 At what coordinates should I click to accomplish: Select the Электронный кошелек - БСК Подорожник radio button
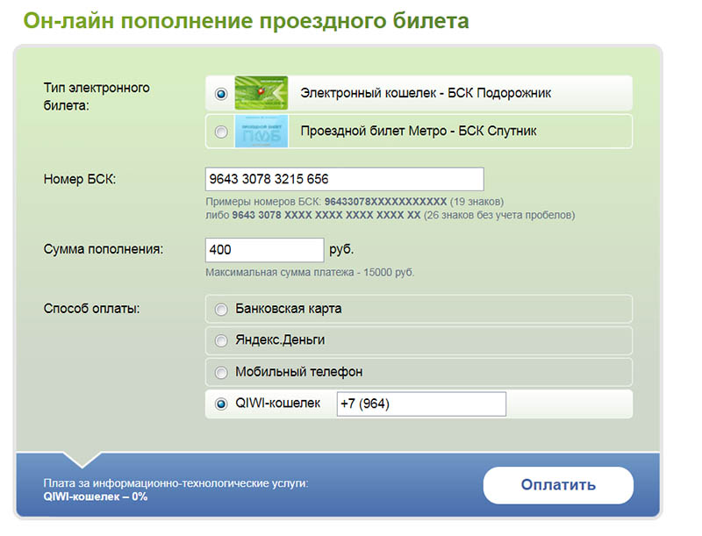point(221,94)
